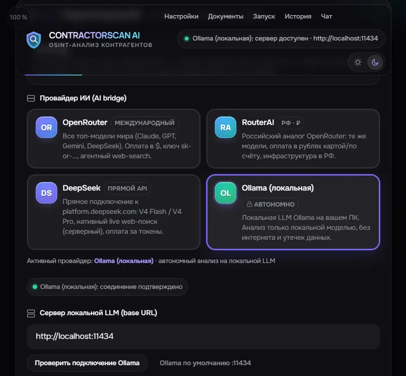Go to the Запуск tab
Image resolution: width=406 pixels, height=376 pixels.
[264, 16]
